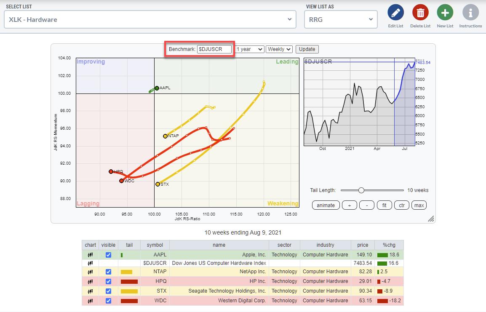Click the Edit List pencil icon
486x312 pixels.
[x=395, y=13]
